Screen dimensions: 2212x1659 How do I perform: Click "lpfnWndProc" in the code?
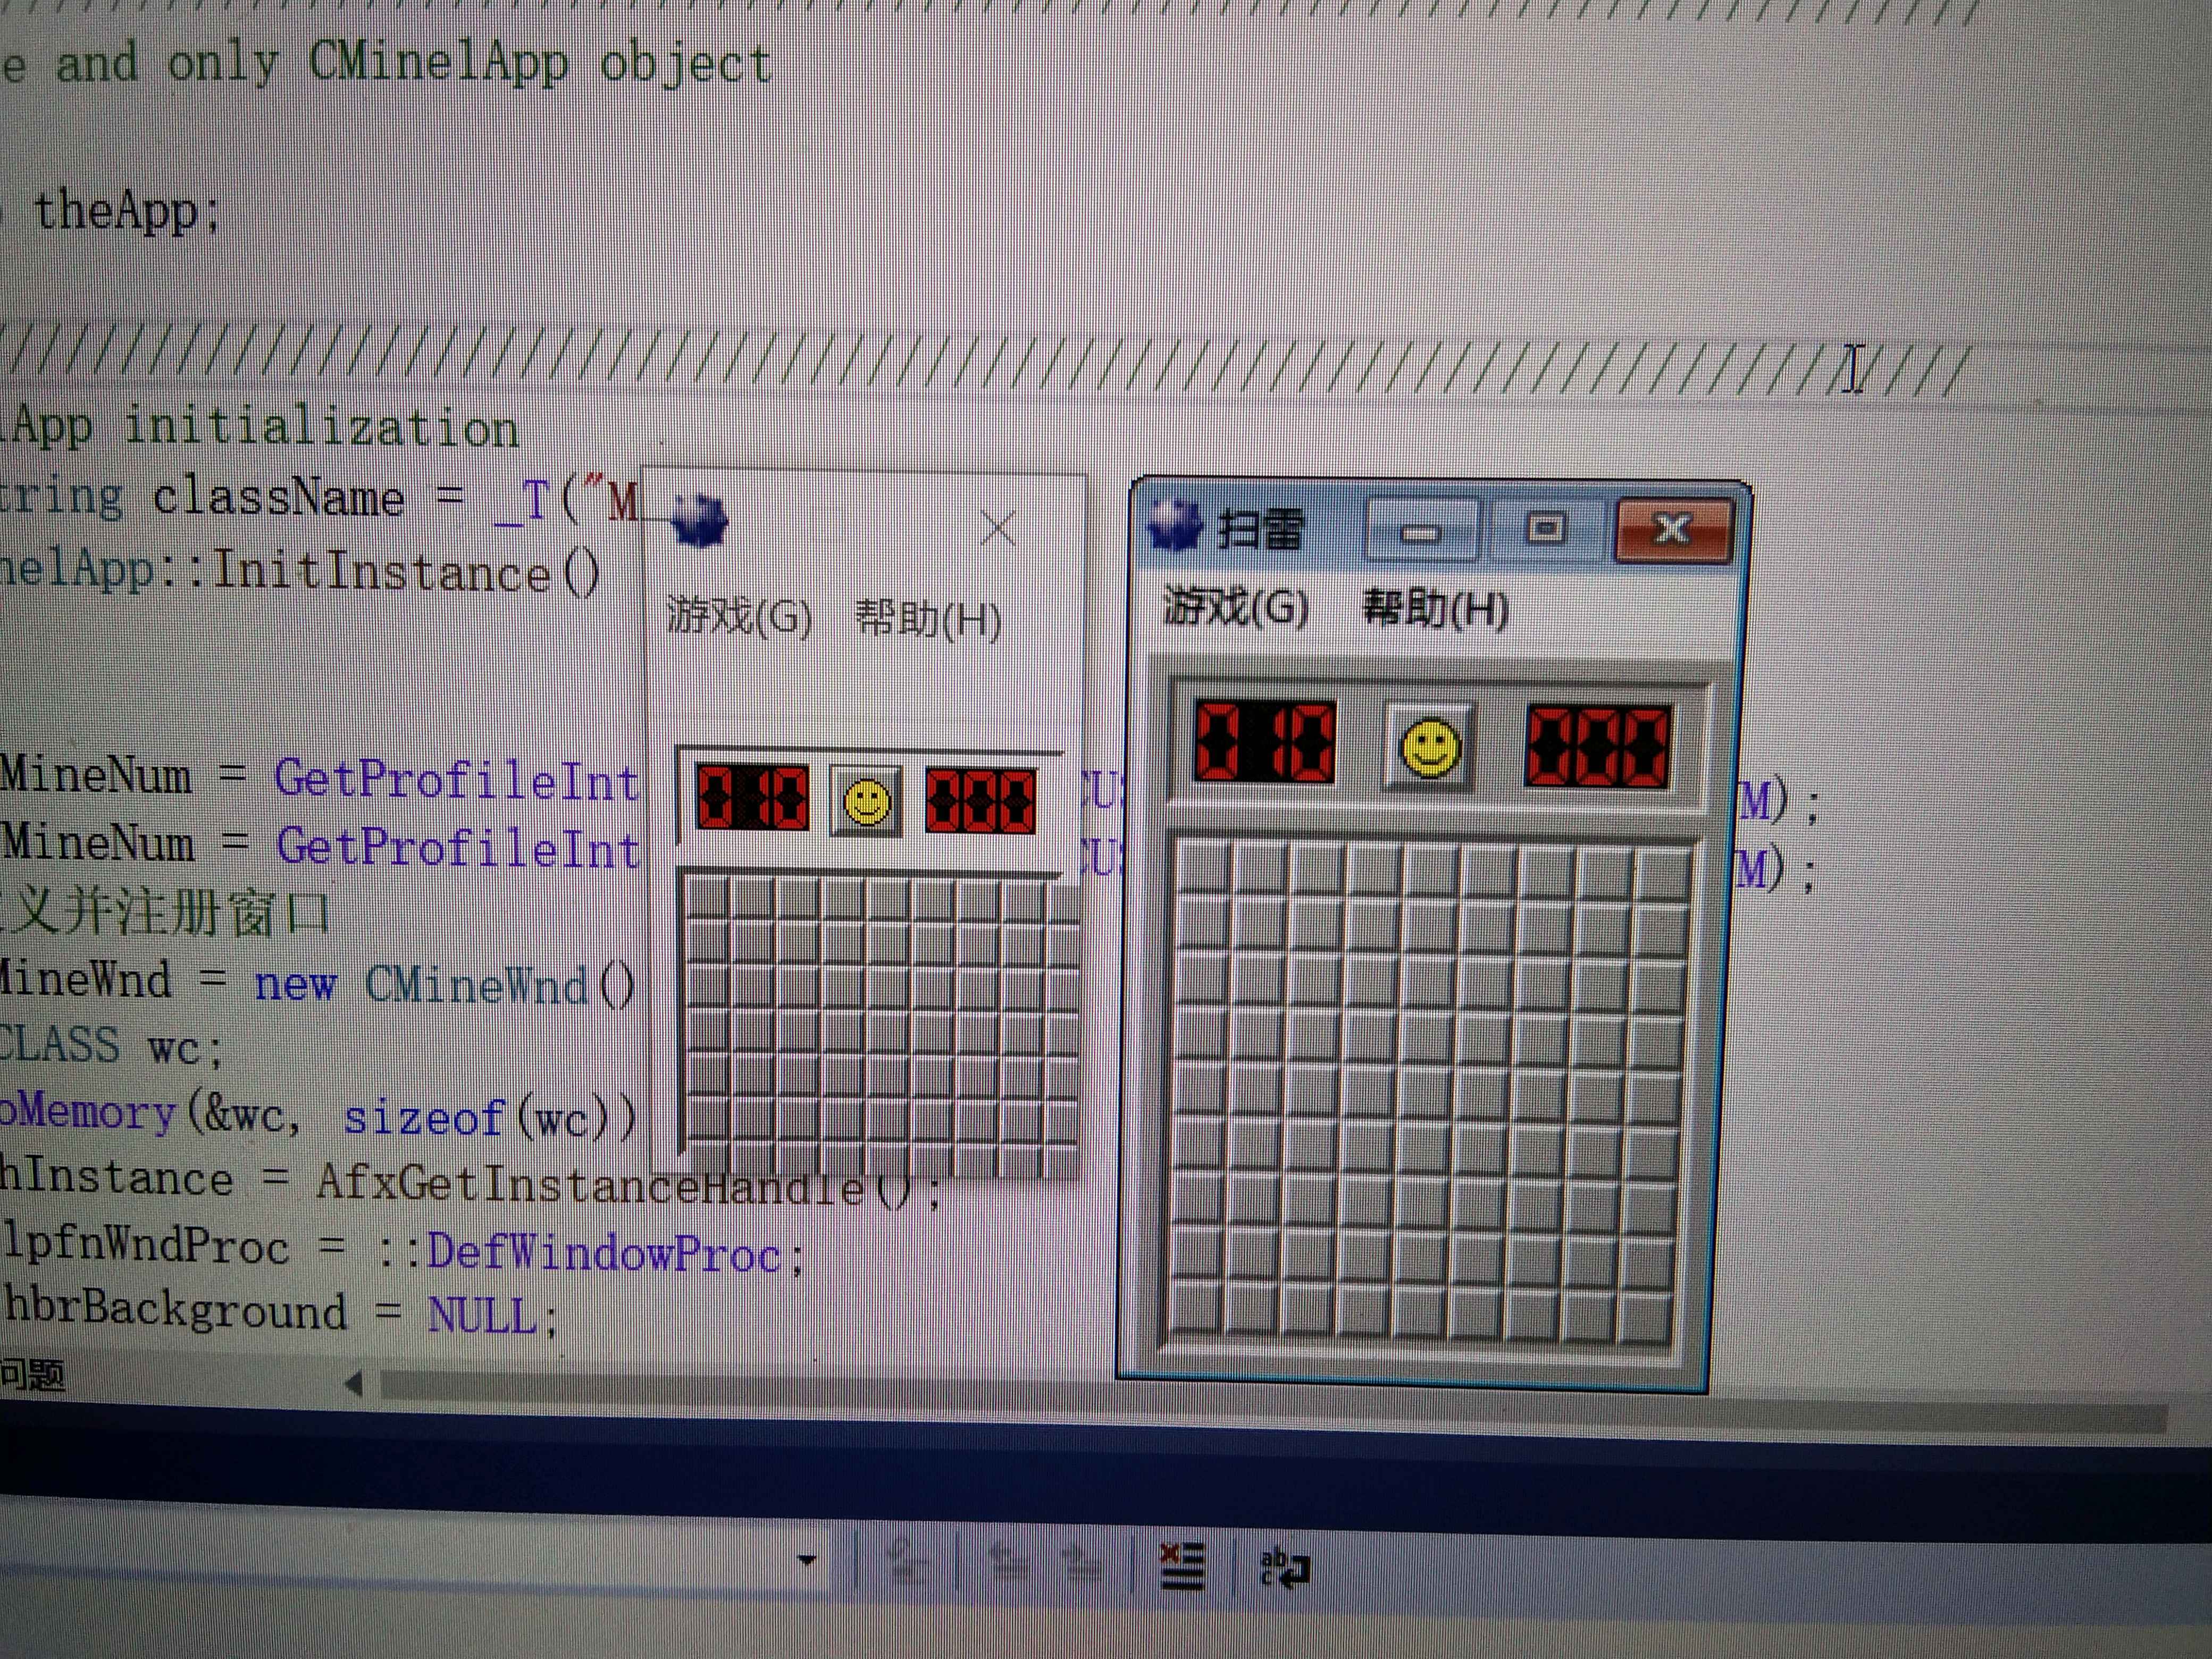pos(146,1246)
